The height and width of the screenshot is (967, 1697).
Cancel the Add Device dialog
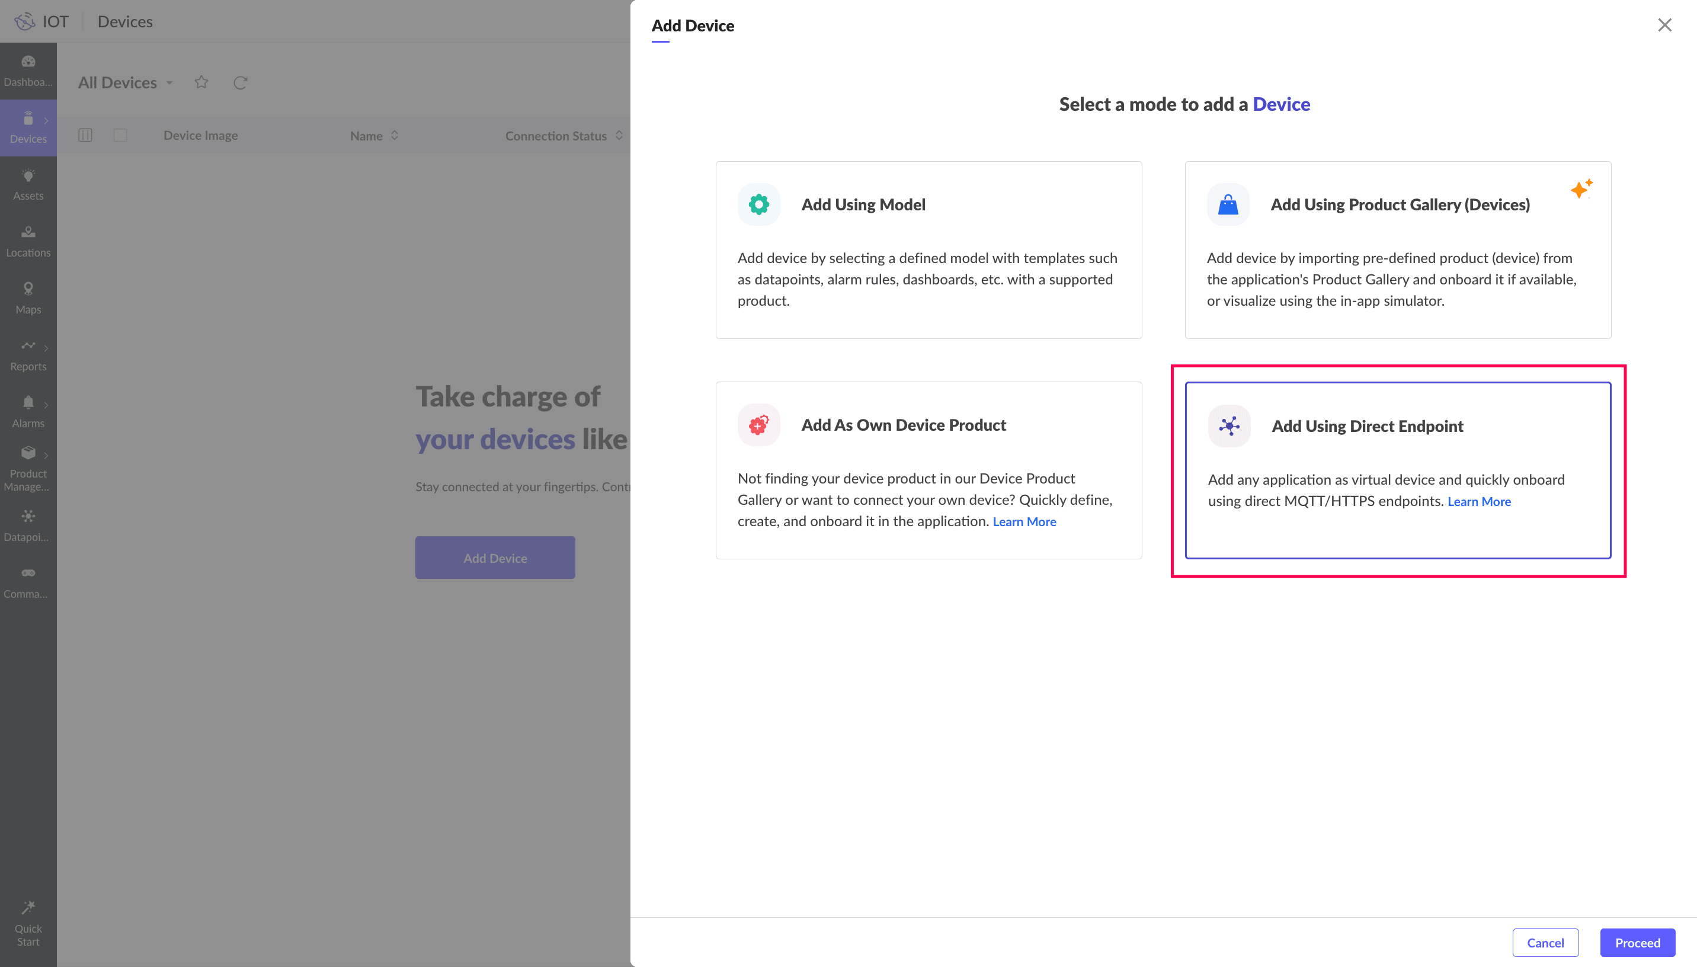tap(1545, 943)
